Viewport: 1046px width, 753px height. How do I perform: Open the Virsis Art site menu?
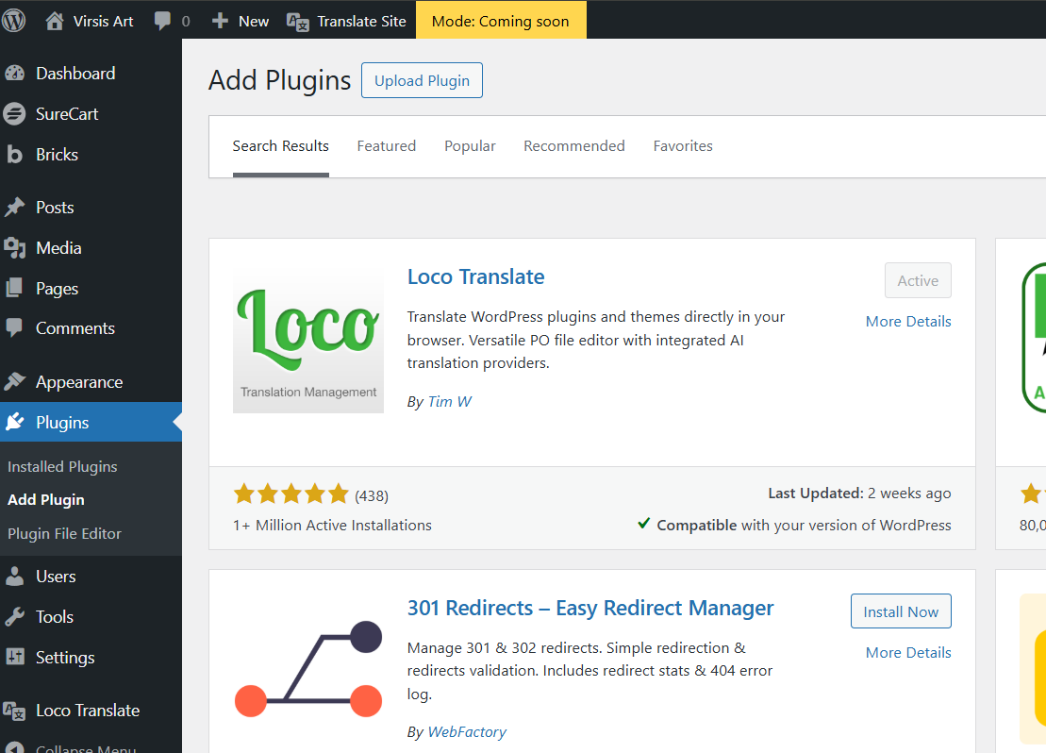[x=91, y=21]
